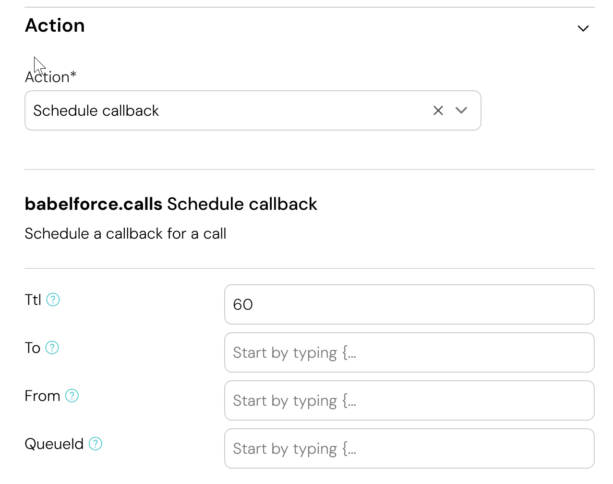613x484 pixels.
Task: Clear the Schedule callback selection
Action: [x=438, y=110]
